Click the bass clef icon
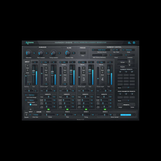Image resolution: width=161 pixels, height=161 pixels. pos(130,65)
